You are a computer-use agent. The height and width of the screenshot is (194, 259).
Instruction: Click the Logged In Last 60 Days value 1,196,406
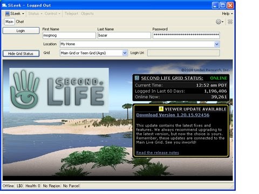tap(215, 91)
